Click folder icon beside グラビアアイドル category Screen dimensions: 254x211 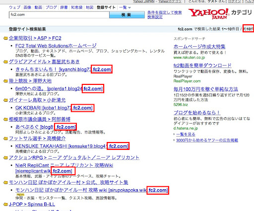5,62
